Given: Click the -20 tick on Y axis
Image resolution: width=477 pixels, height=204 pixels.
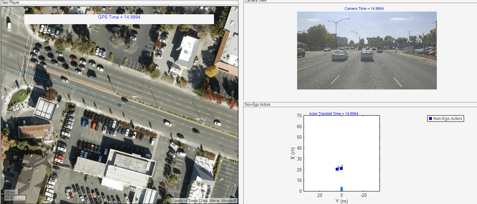Looking at the screenshot, I should 363,195.
